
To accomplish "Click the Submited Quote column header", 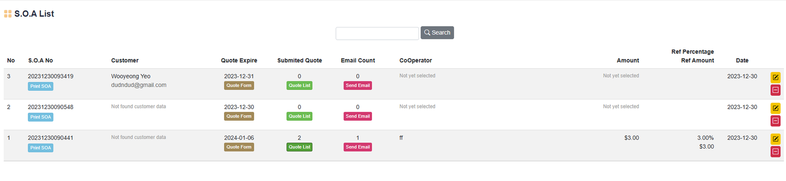I will (x=300, y=60).
